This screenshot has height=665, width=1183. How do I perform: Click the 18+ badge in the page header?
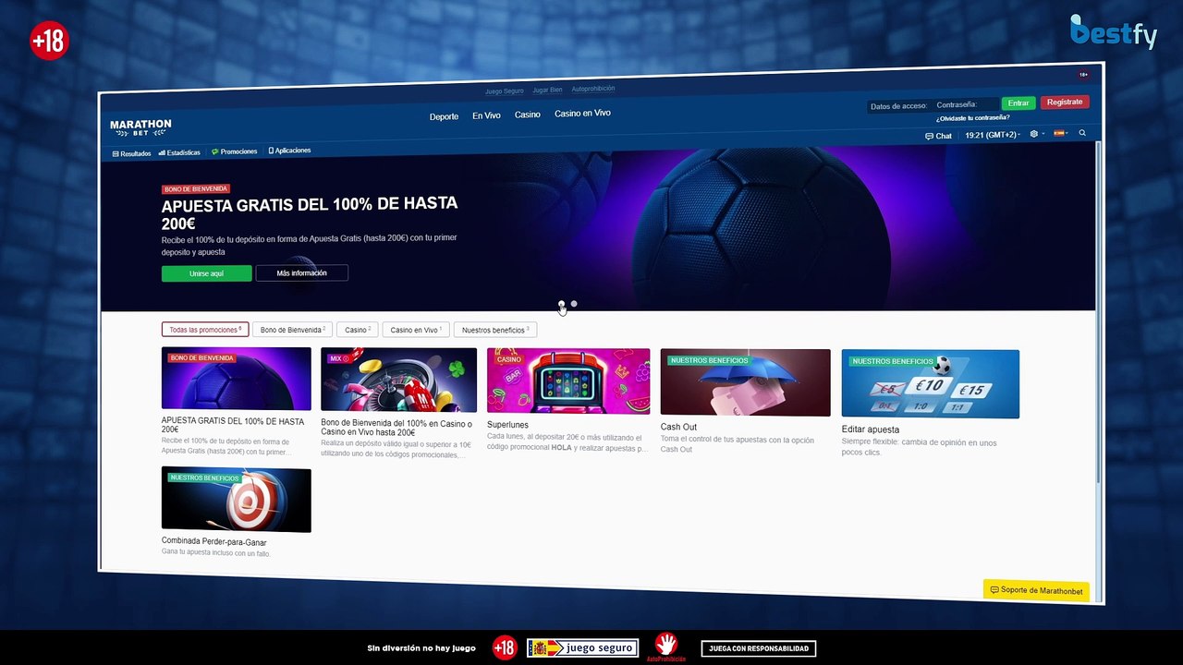coord(1084,75)
